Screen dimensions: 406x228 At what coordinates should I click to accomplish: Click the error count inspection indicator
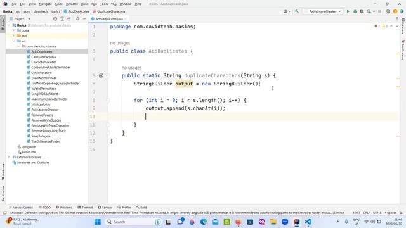click(x=377, y=26)
